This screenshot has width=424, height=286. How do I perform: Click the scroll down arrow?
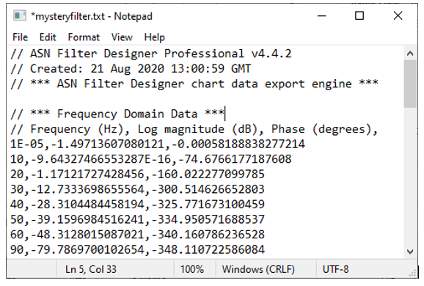410,252
